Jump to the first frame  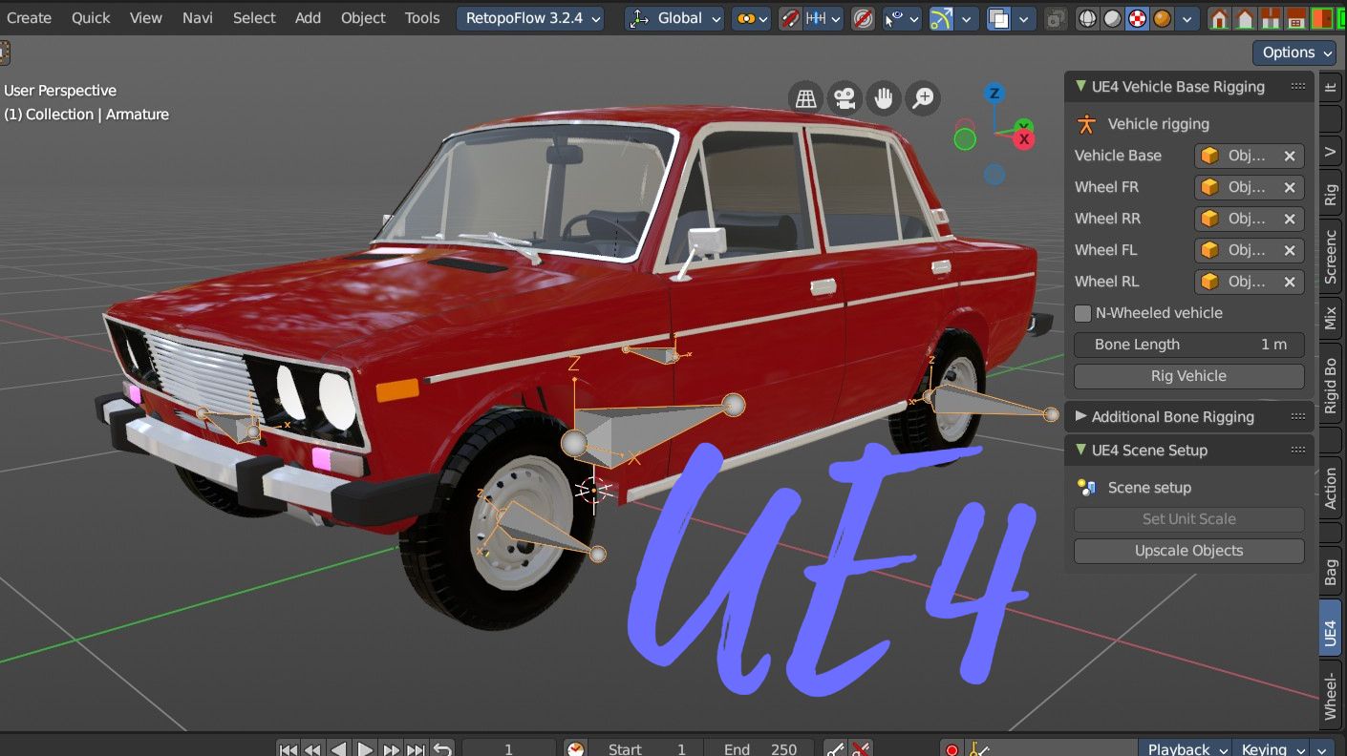(x=289, y=749)
